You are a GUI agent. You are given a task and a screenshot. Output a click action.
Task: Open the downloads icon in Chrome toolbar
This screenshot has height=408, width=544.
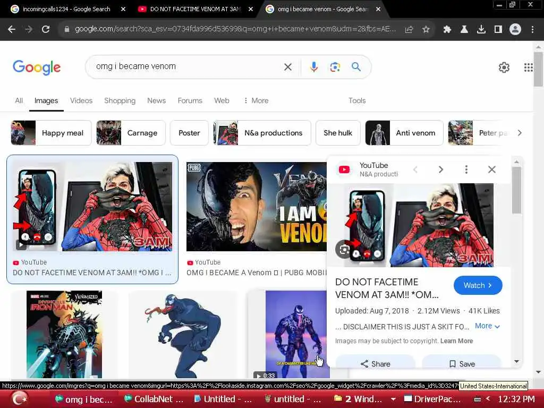coord(481,30)
